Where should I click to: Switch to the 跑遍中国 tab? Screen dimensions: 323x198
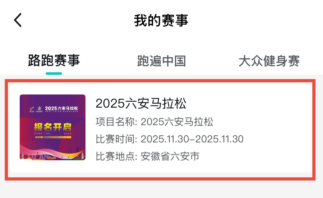point(162,61)
